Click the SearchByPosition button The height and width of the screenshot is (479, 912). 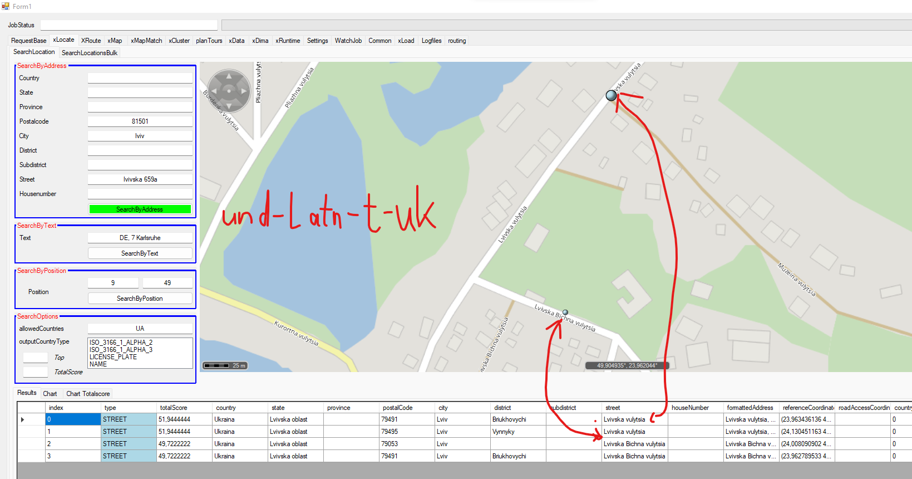tap(140, 299)
